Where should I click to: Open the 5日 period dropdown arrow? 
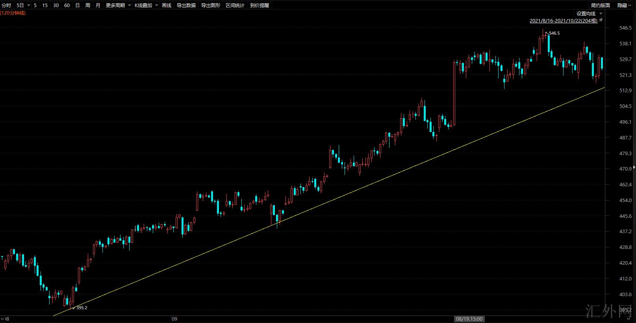[x=29, y=6]
